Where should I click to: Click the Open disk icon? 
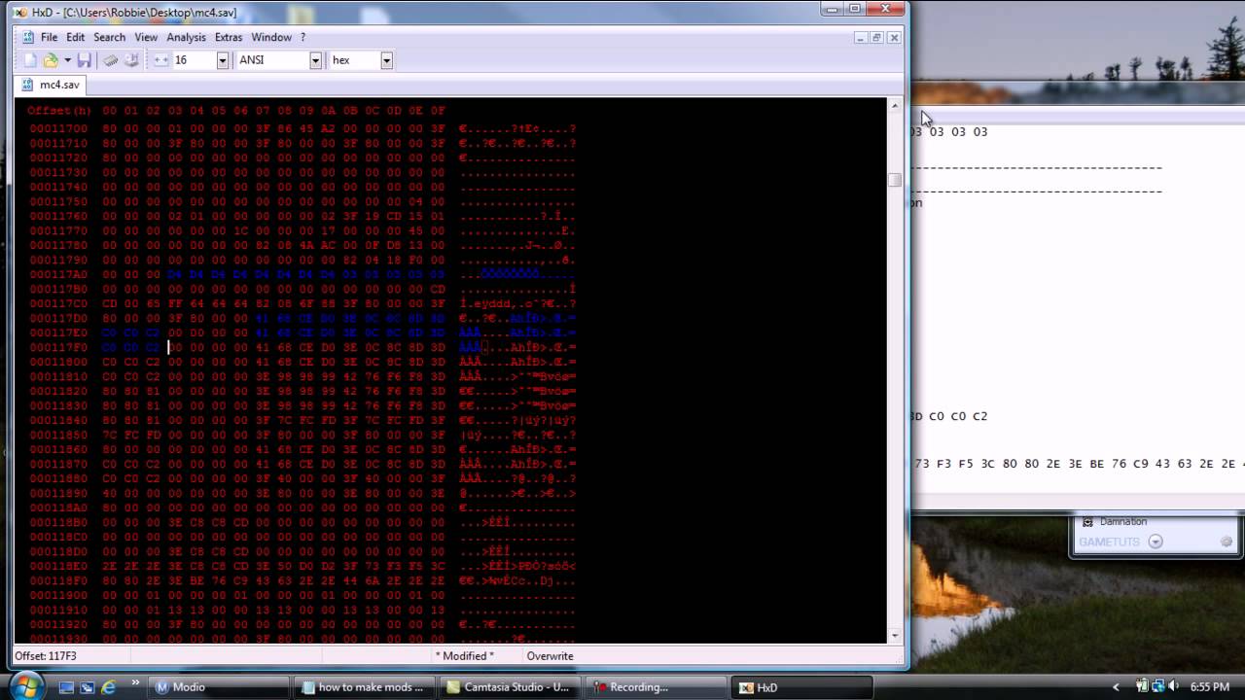point(131,60)
